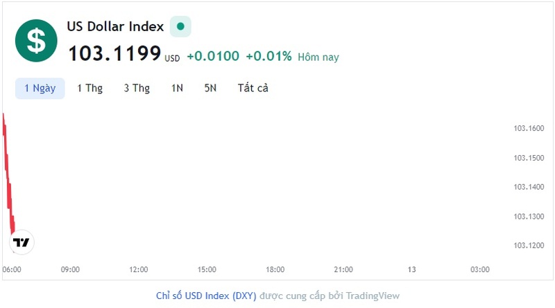Click the US Dollar Index title

(x=115, y=26)
